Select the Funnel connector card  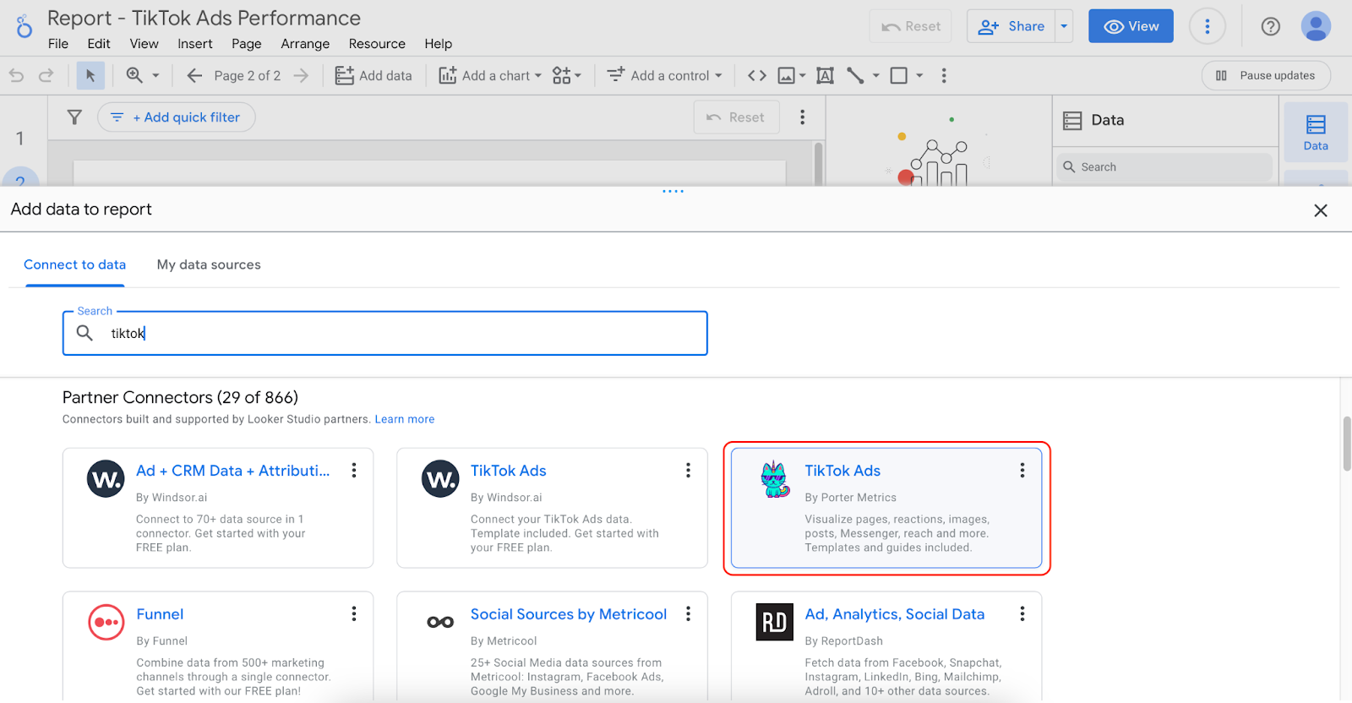click(x=218, y=647)
